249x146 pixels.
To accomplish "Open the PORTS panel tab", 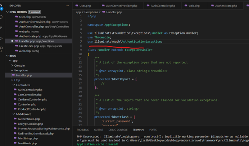I will 153,130.
